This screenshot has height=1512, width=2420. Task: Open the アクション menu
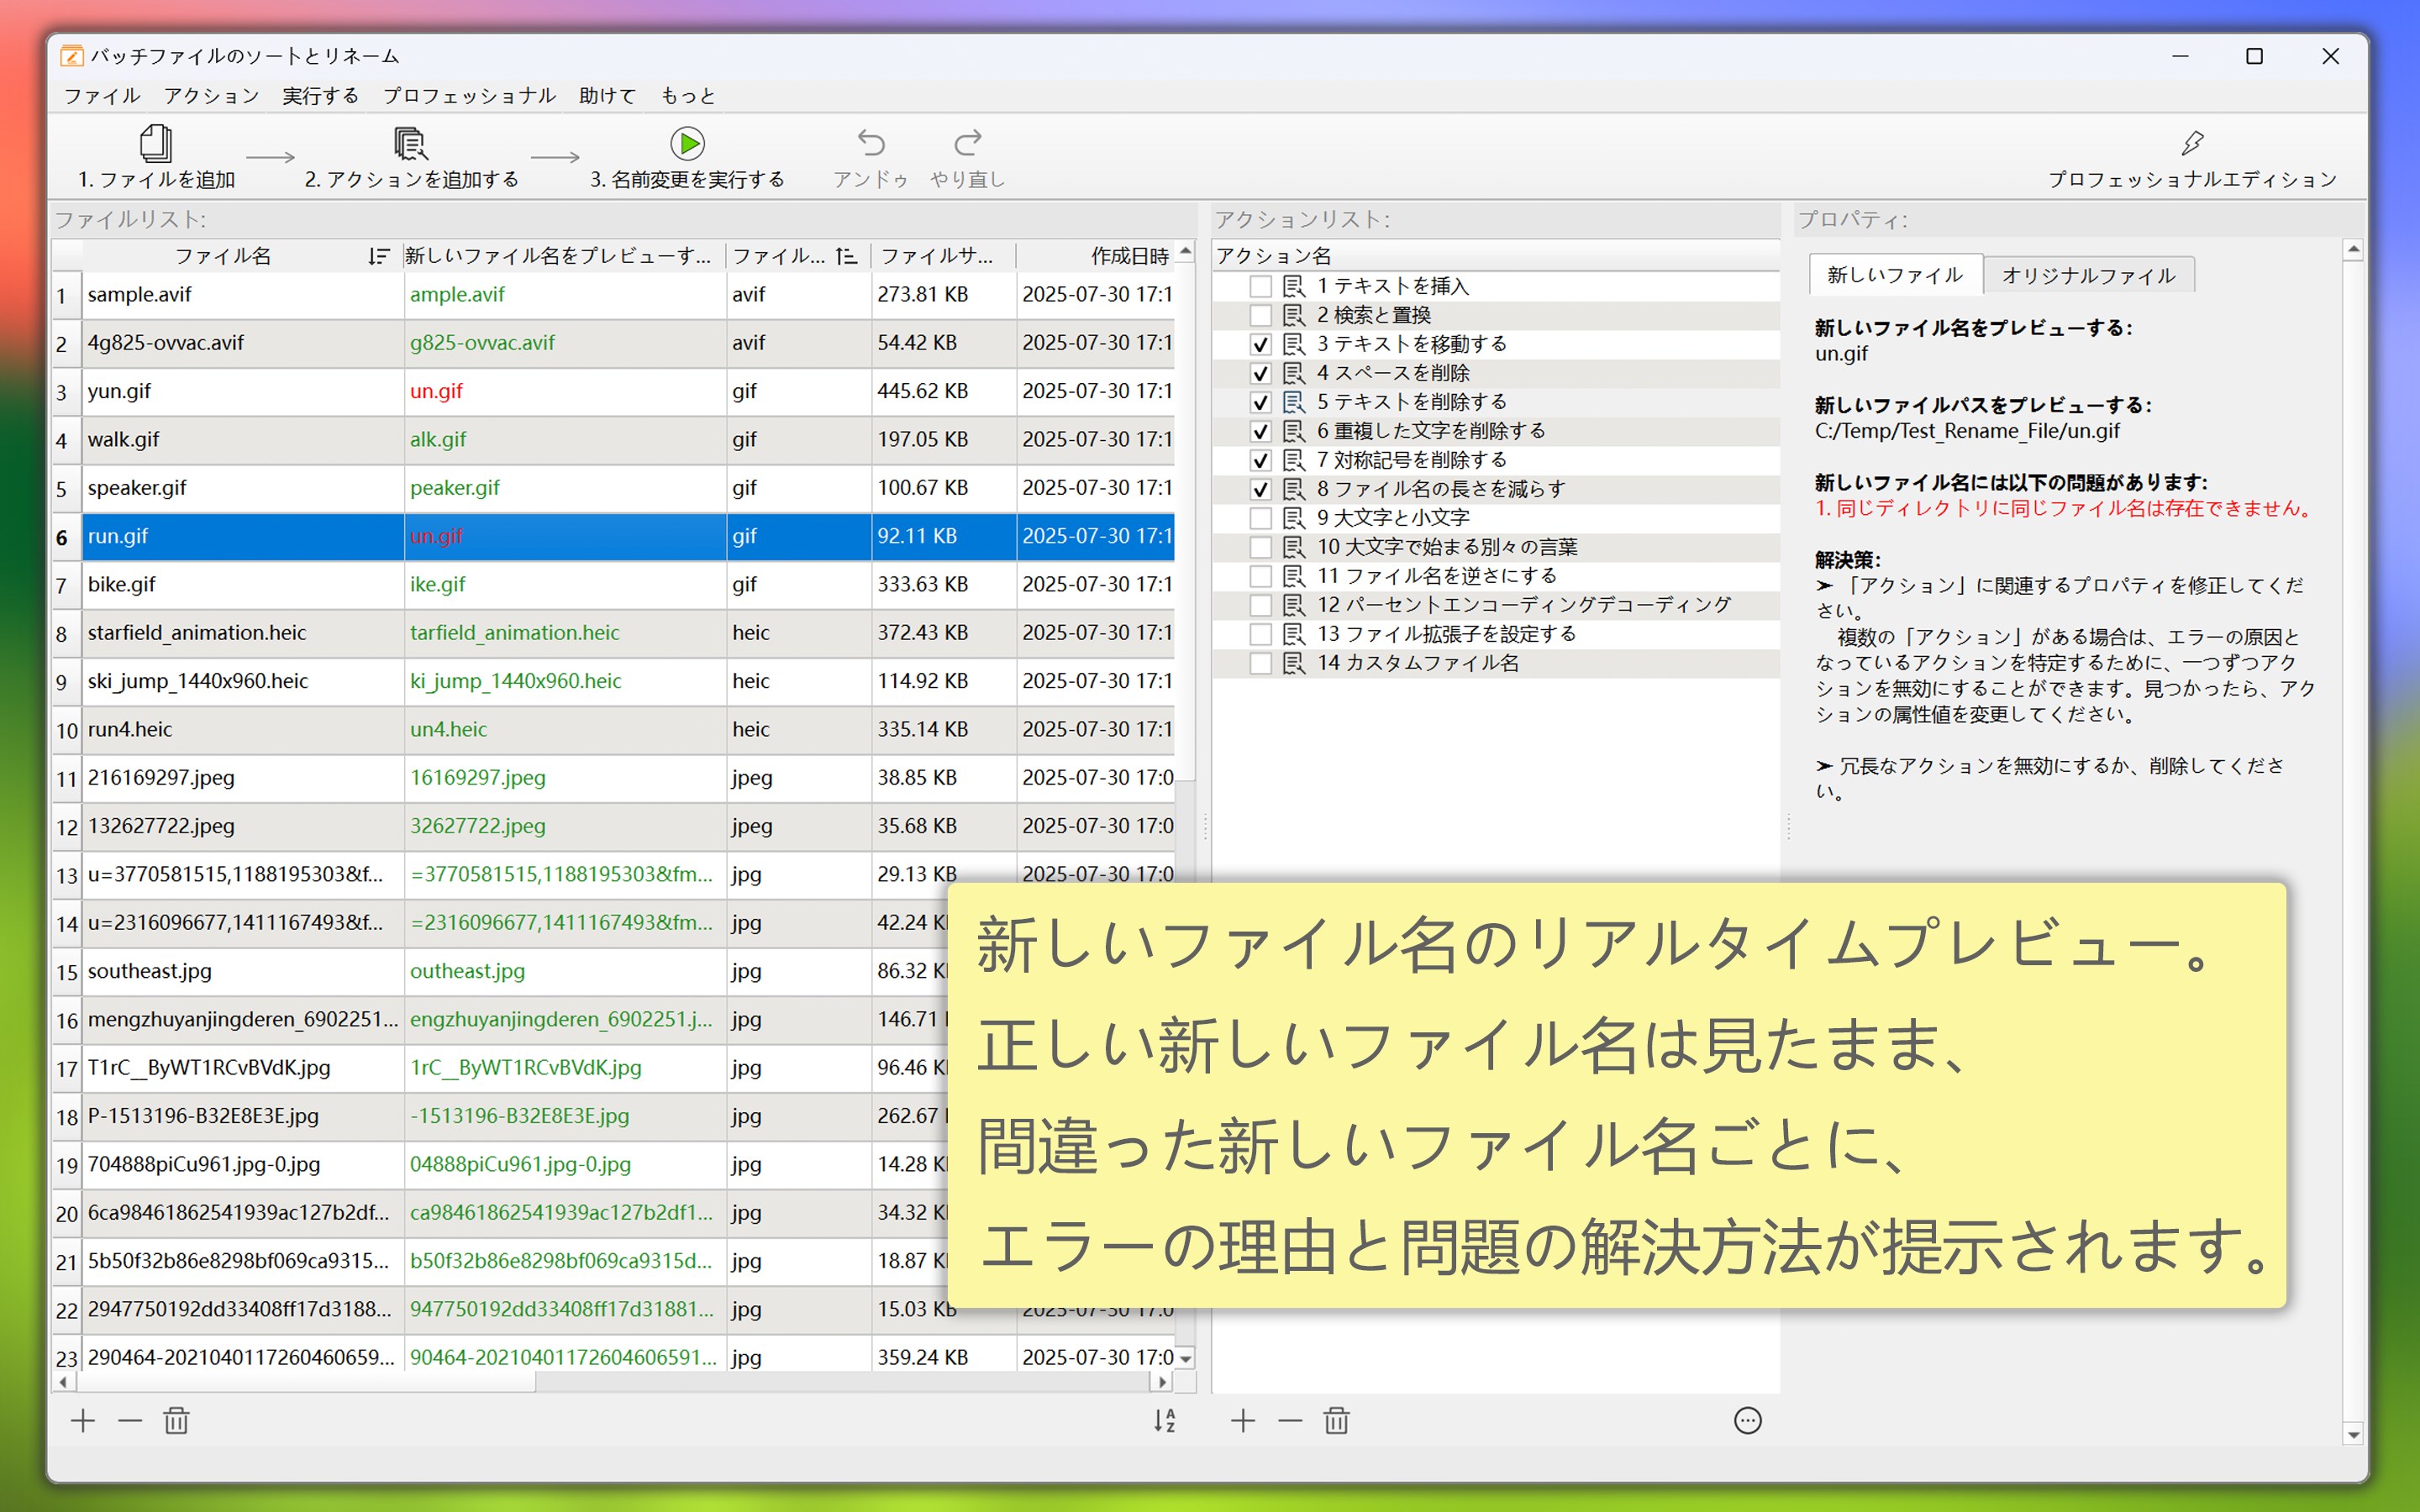(x=209, y=96)
